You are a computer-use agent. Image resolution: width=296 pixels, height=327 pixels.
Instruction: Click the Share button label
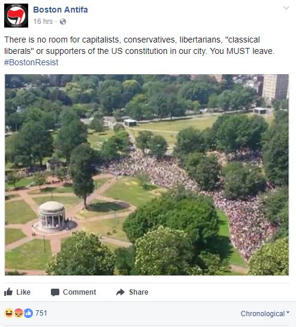click(x=138, y=292)
